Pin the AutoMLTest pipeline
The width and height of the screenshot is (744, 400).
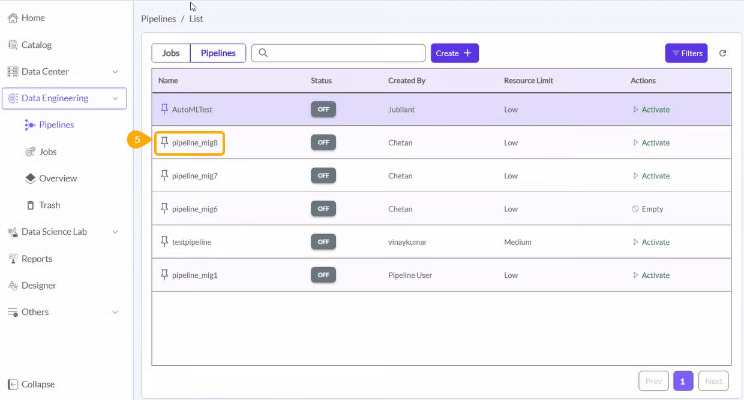(164, 110)
